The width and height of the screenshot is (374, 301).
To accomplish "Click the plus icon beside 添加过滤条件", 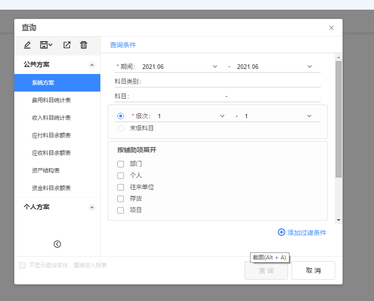I will point(282,232).
